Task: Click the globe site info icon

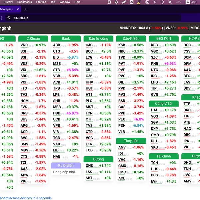Action: pyautogui.click(x=9, y=18)
